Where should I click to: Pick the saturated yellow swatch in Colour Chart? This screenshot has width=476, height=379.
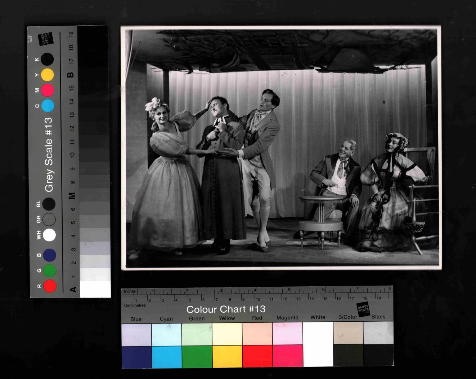click(227, 356)
